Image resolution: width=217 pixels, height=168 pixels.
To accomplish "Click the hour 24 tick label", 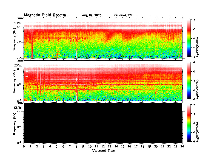I will 182,147.
